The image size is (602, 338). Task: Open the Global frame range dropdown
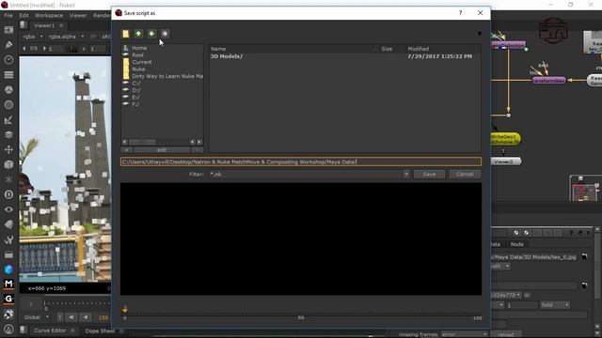[x=37, y=317]
